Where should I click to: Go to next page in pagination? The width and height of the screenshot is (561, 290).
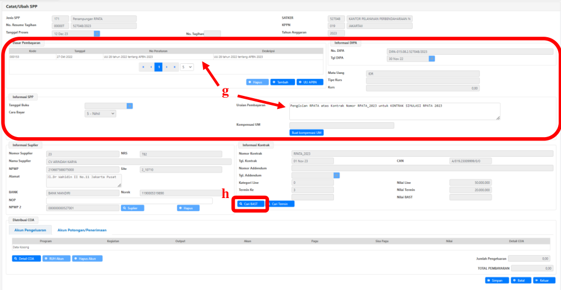[167, 67]
